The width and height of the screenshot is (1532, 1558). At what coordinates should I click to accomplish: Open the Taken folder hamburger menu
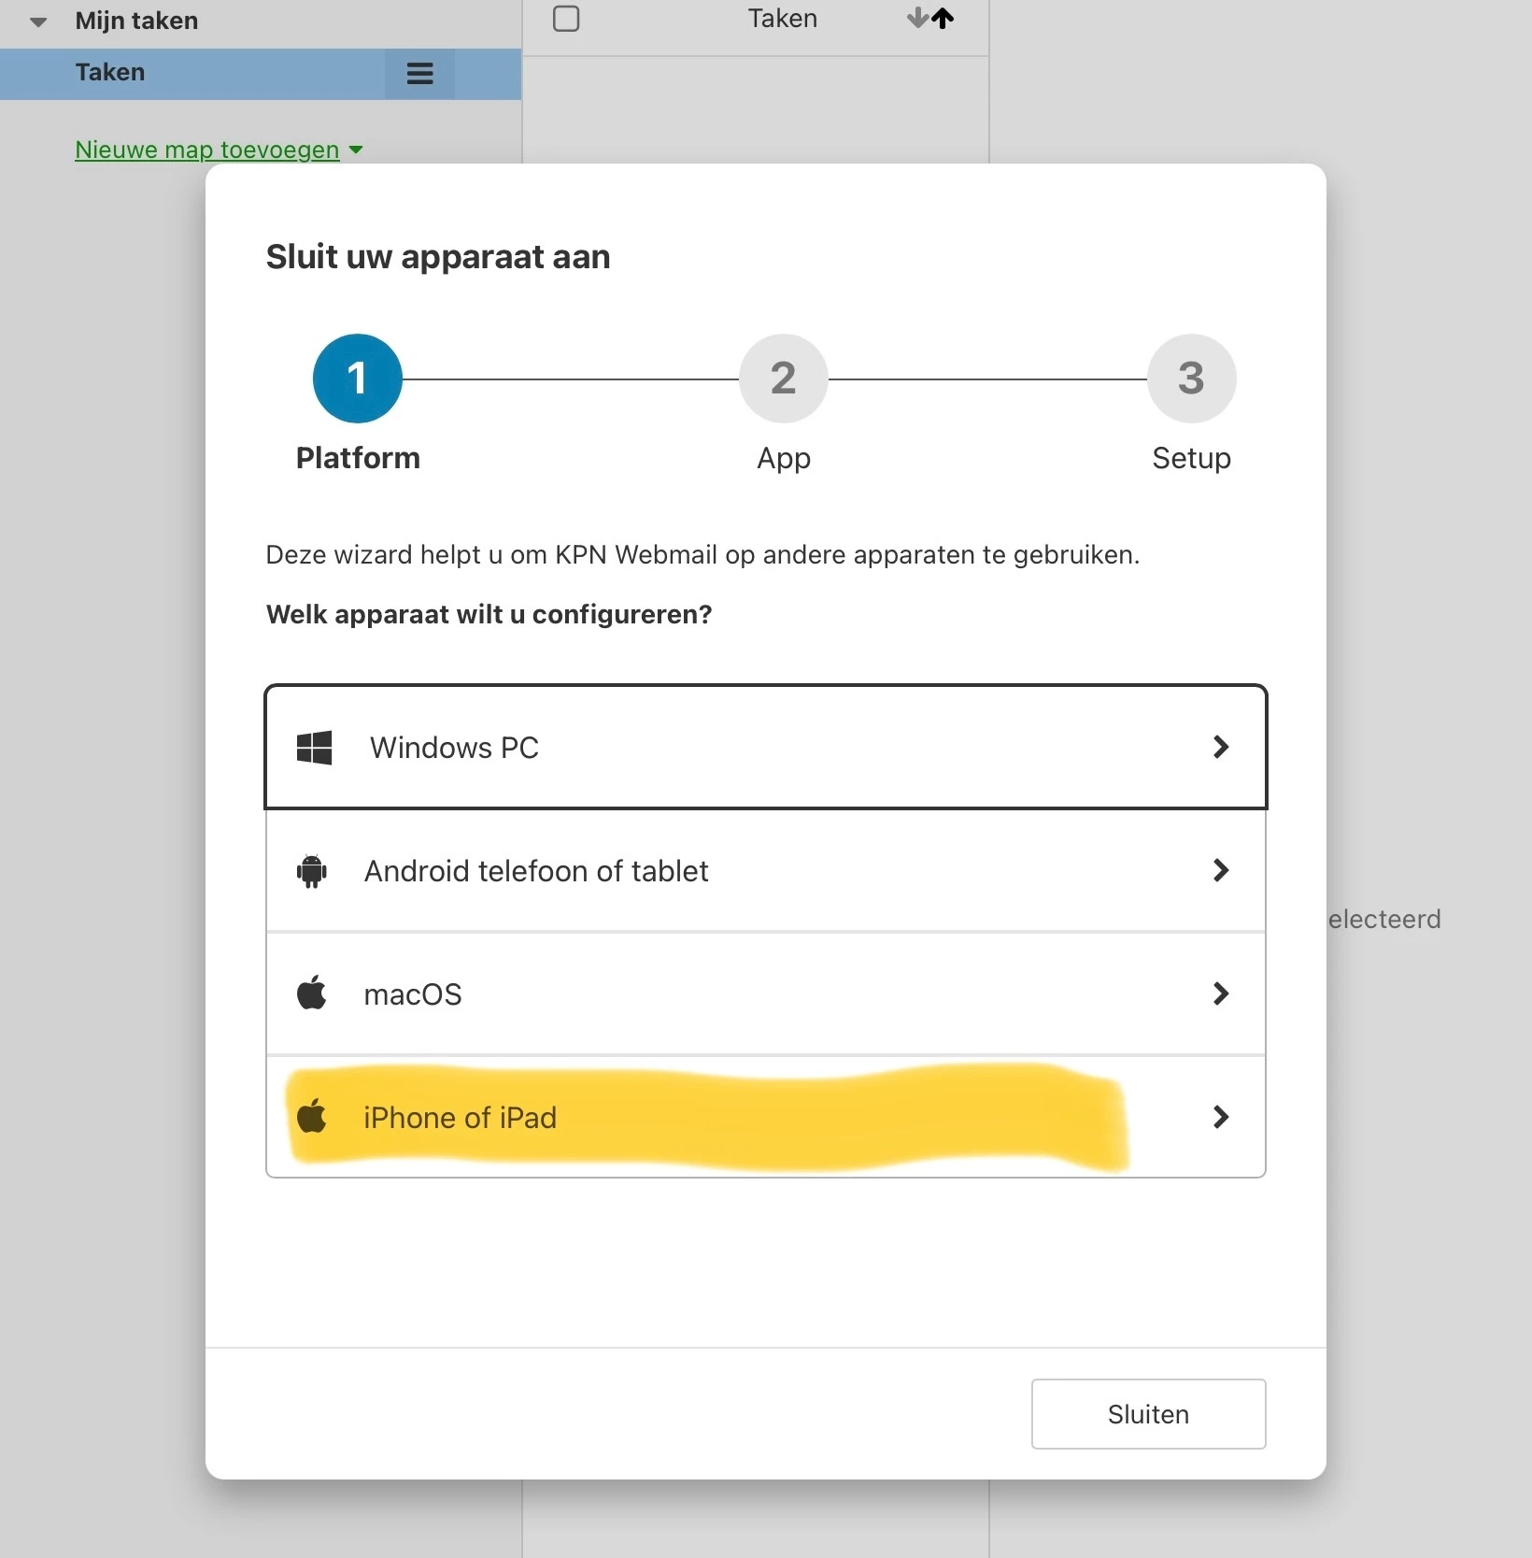420,74
